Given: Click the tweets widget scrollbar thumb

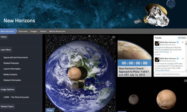Looking at the screenshot, I should point(186,44).
